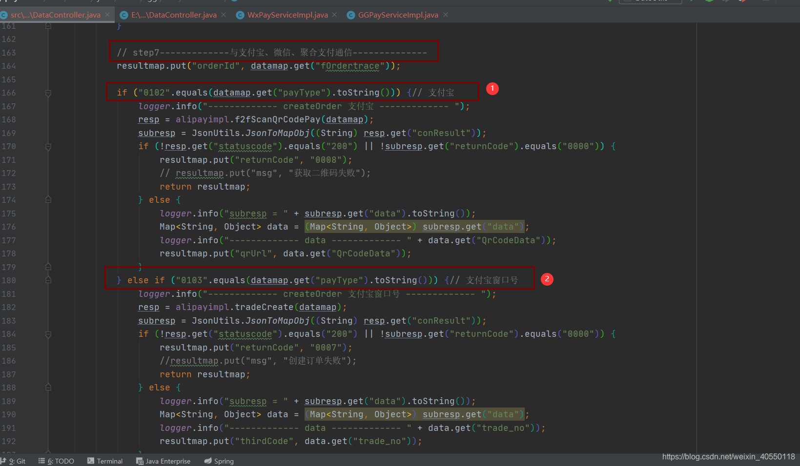Image resolution: width=800 pixels, height=466 pixels.
Task: Click "return resultmap;" on line 187
Action: (205, 374)
